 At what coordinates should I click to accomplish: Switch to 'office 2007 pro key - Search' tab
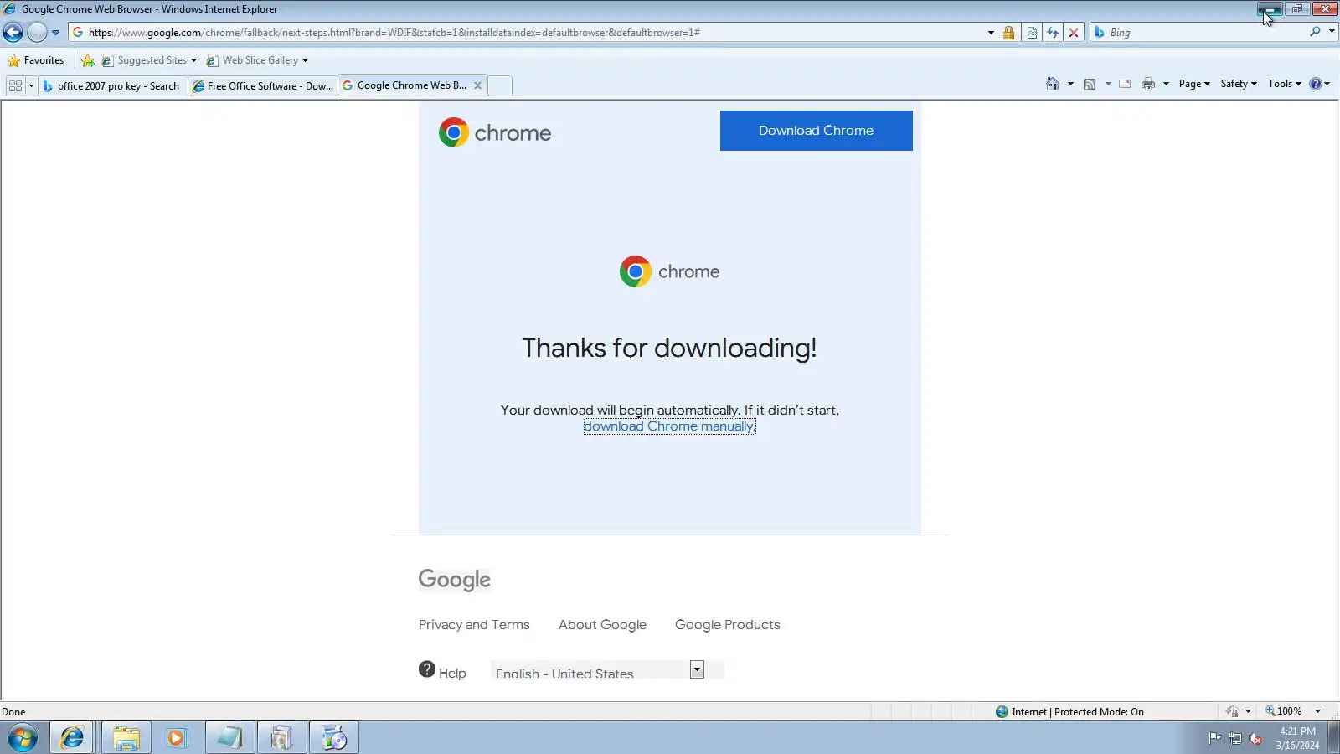(x=112, y=85)
